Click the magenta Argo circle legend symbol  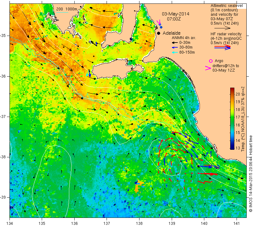pos(211,61)
